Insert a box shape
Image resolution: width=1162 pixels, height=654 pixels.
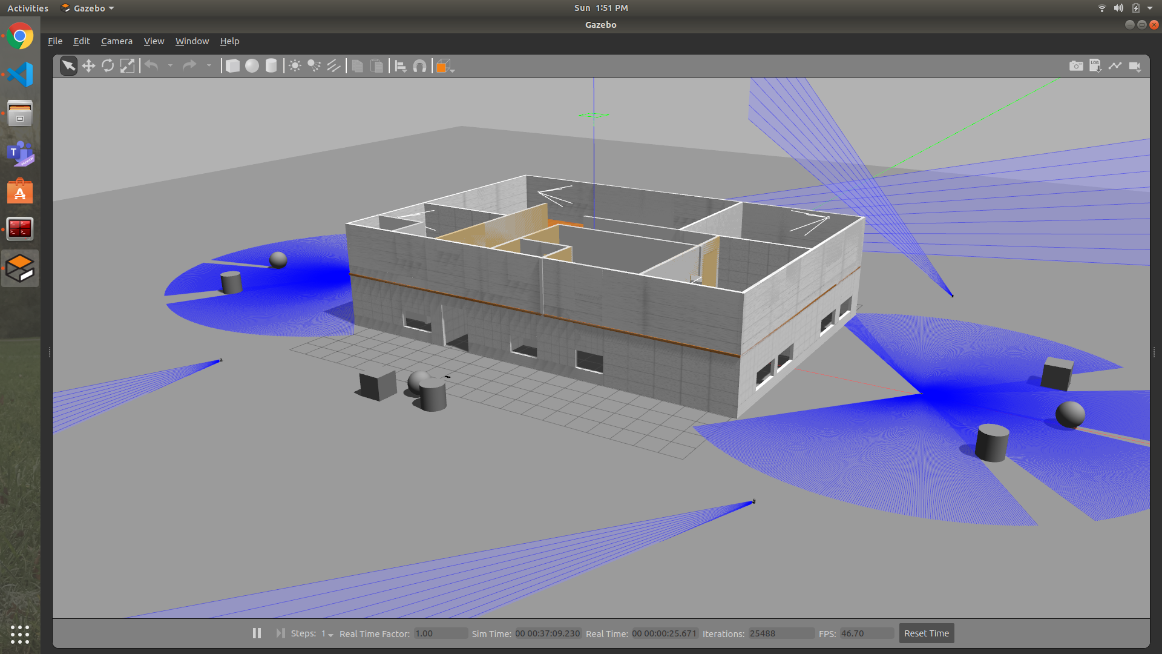tap(232, 66)
